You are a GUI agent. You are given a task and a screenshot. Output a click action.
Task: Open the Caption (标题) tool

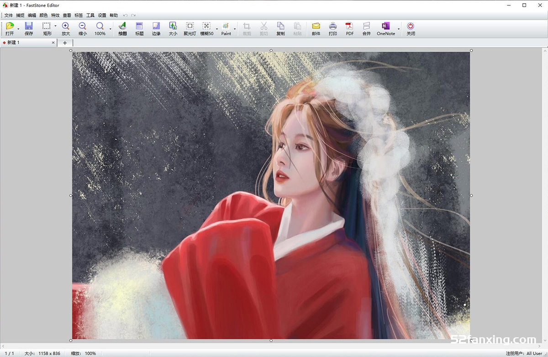pos(139,28)
